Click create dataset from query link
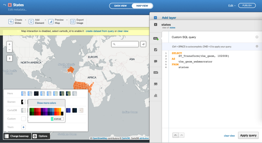 point(100,31)
